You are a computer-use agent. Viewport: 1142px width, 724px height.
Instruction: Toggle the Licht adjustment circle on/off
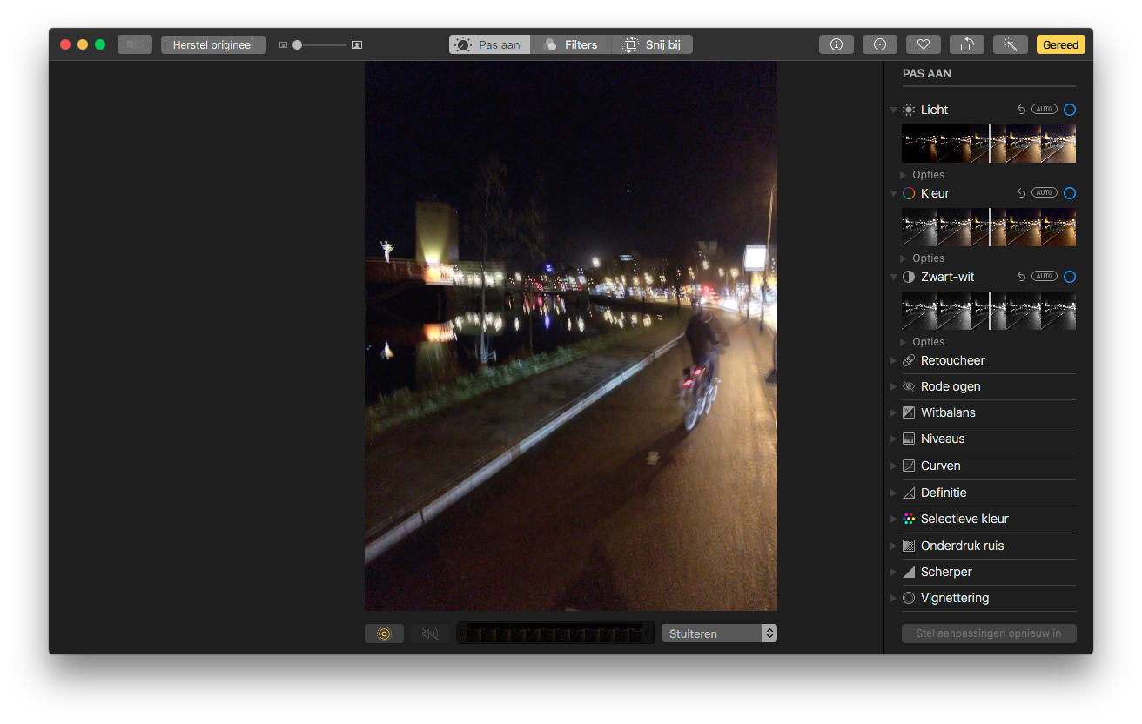coord(1069,110)
